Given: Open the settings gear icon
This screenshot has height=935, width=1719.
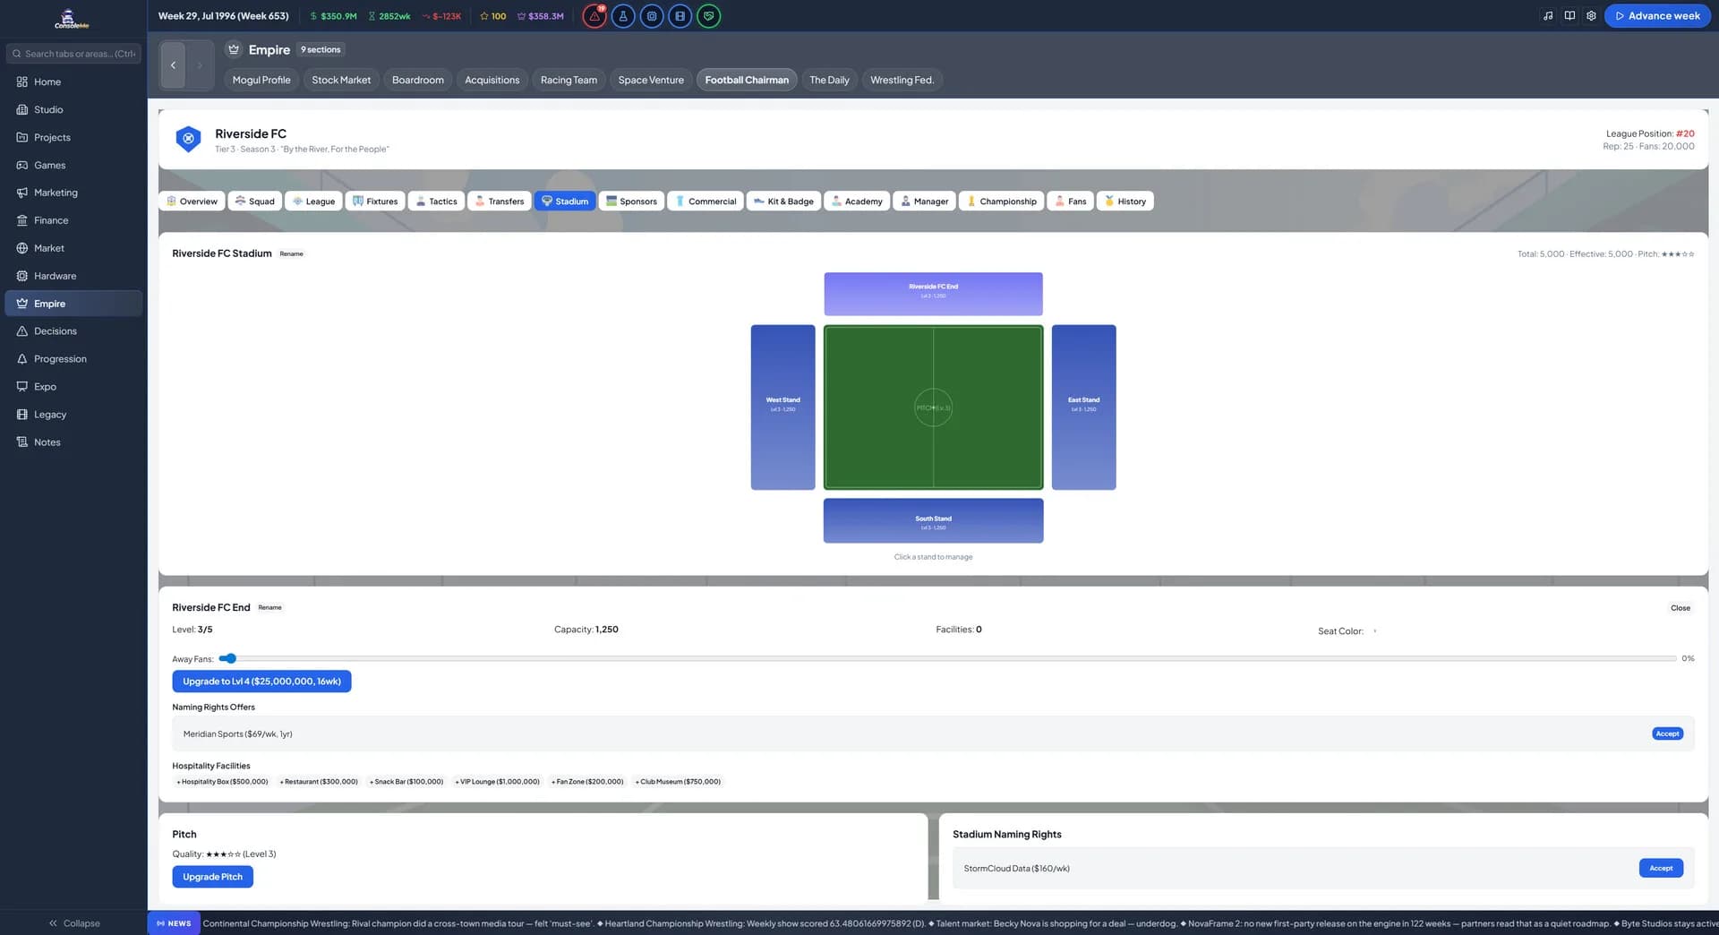Looking at the screenshot, I should tap(1591, 16).
